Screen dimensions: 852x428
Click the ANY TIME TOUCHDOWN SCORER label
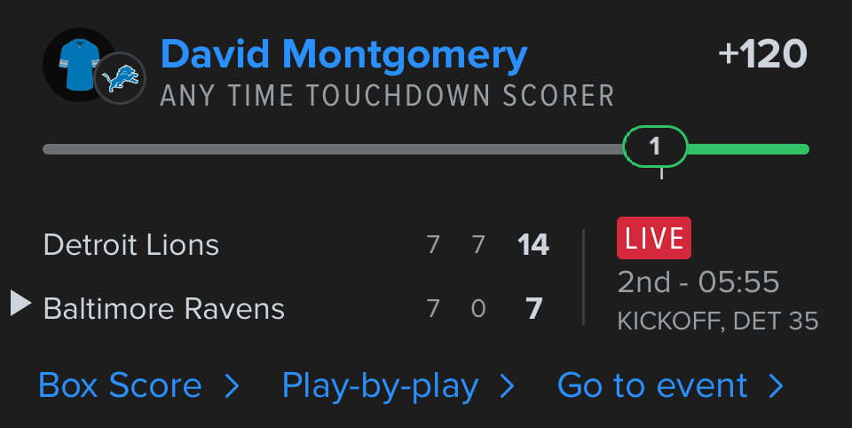[x=387, y=96]
